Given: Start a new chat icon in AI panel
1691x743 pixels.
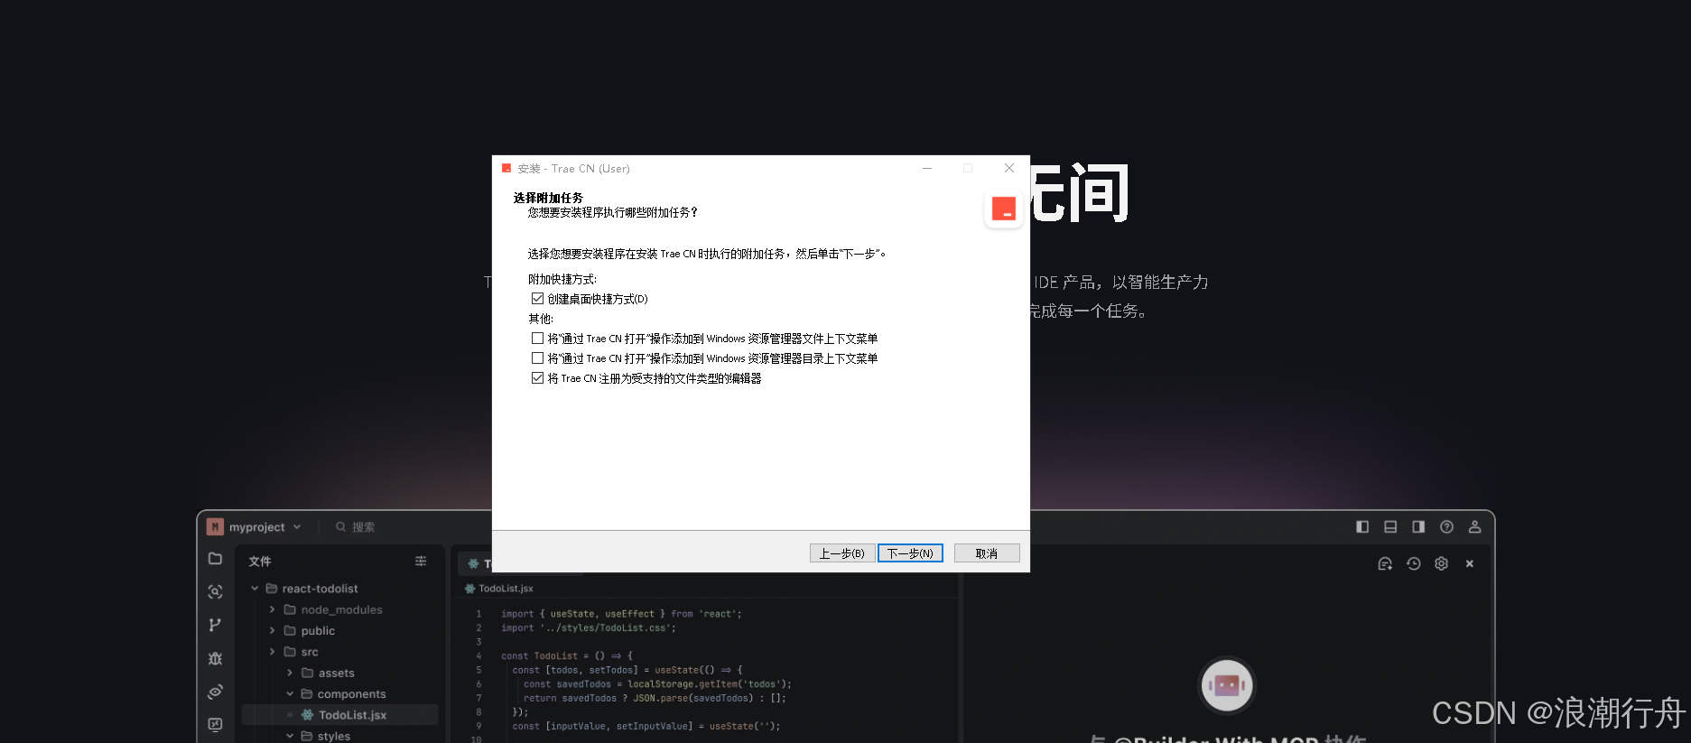Looking at the screenshot, I should pyautogui.click(x=1385, y=563).
